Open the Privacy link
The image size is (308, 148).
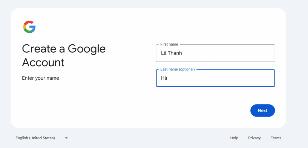coord(254,138)
